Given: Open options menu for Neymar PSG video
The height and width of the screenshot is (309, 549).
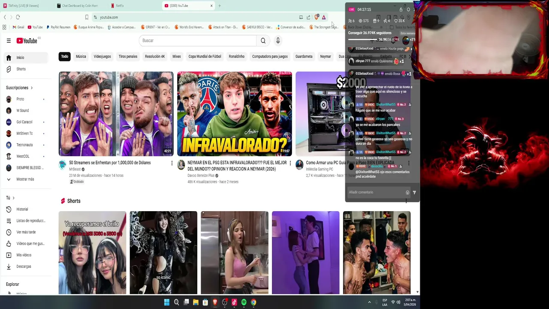Looking at the screenshot, I should click(x=290, y=163).
